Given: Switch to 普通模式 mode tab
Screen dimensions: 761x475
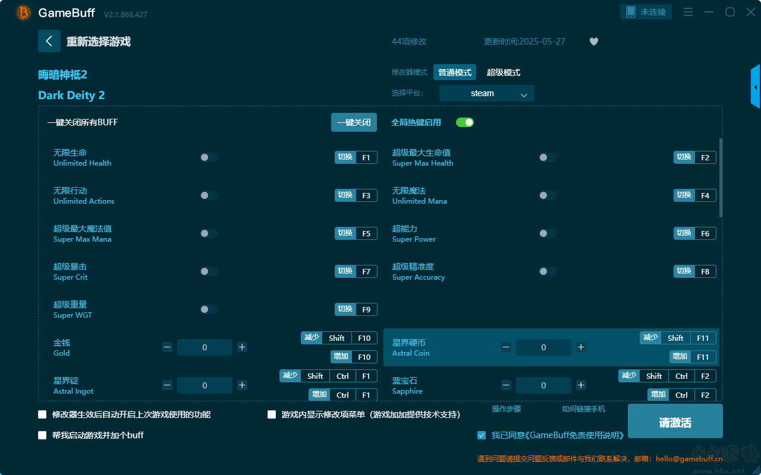Looking at the screenshot, I should point(455,72).
